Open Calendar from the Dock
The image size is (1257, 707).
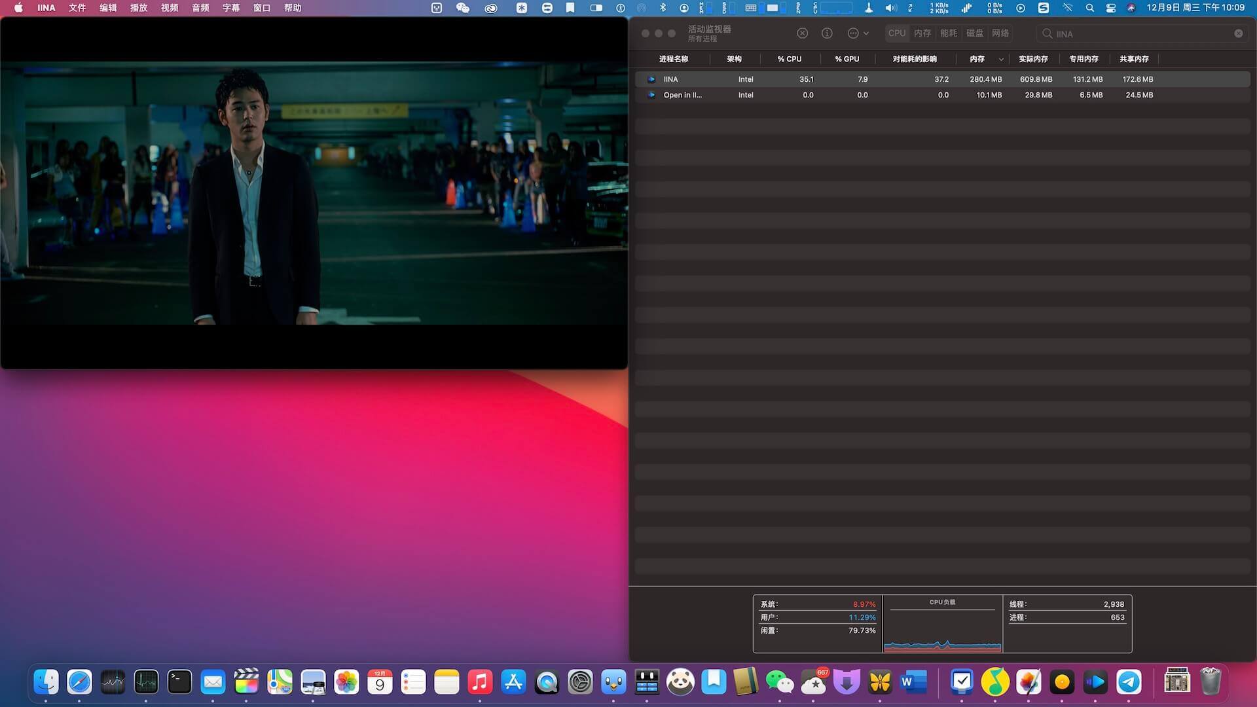[380, 682]
